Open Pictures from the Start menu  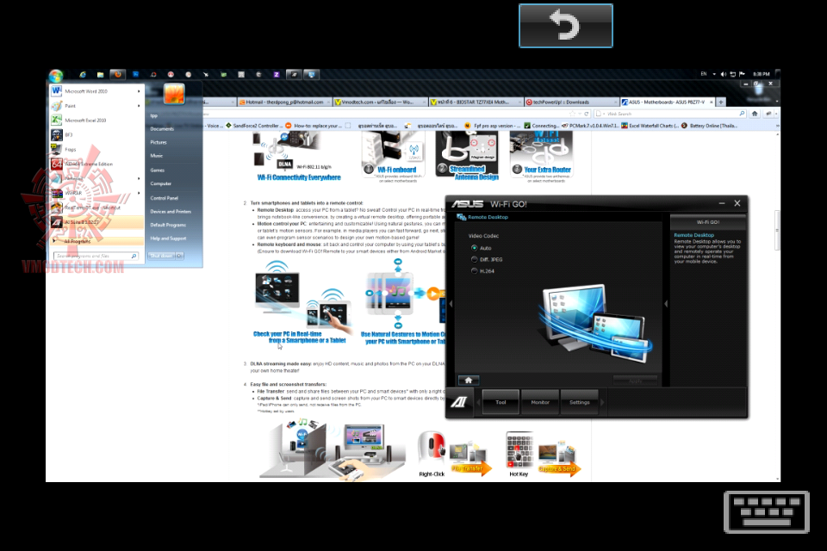pos(159,142)
